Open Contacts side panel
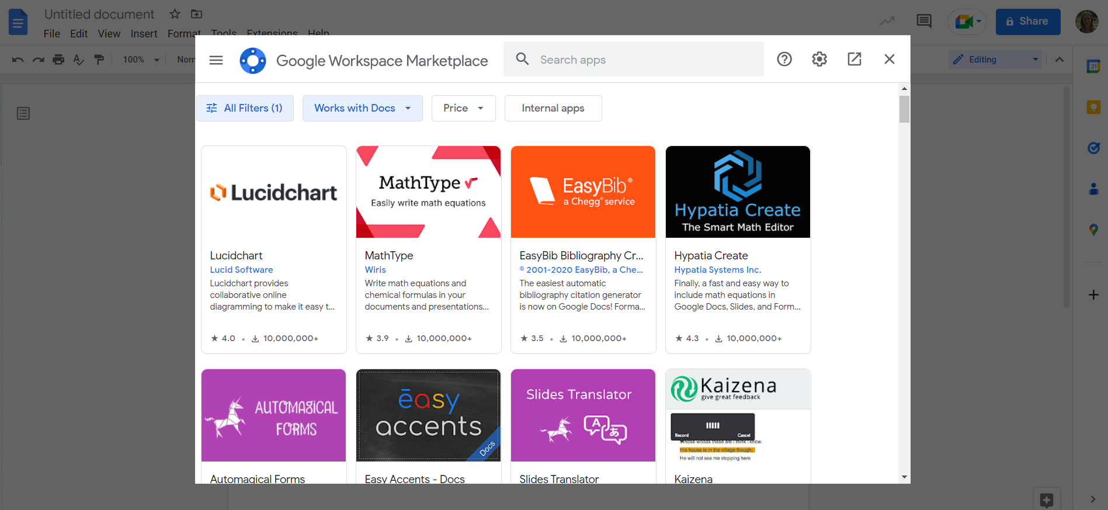 coord(1093,189)
